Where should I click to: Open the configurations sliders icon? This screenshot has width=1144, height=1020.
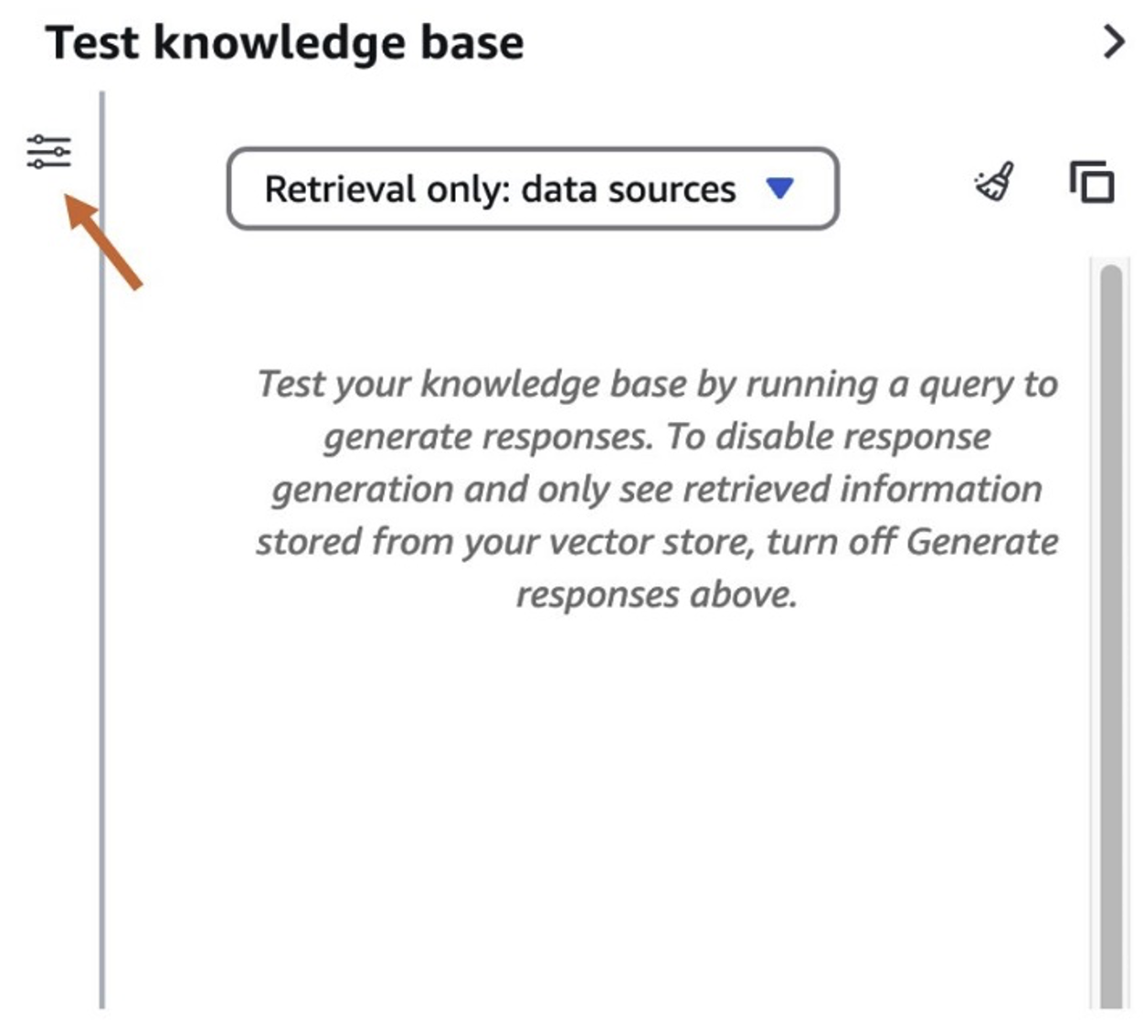48,152
